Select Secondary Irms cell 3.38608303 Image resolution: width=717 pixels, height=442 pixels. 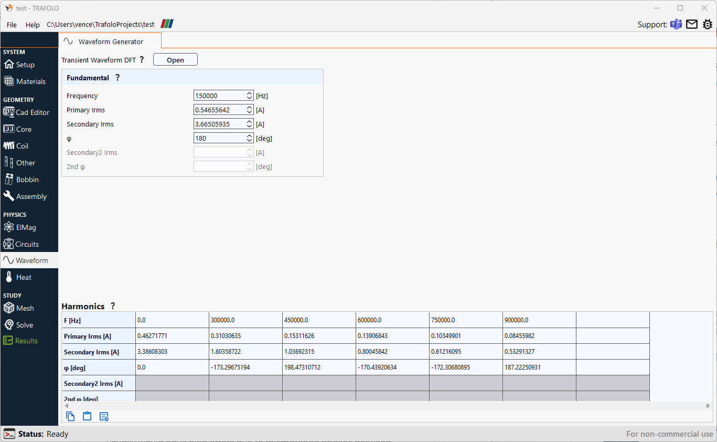(x=172, y=352)
